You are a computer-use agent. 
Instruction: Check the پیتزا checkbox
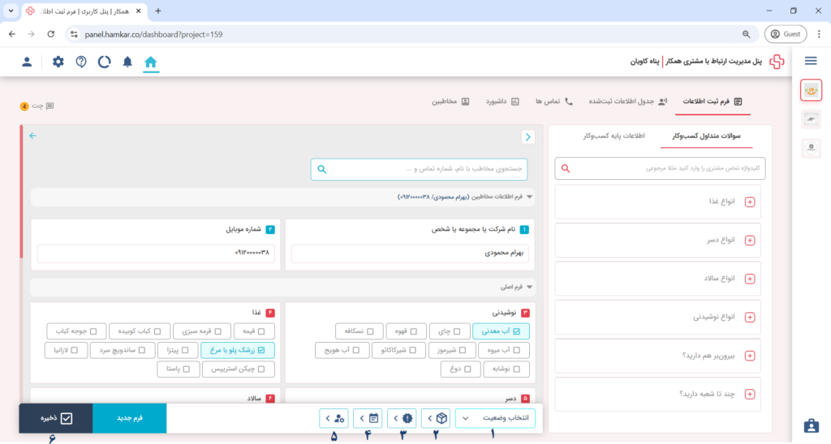click(x=185, y=350)
